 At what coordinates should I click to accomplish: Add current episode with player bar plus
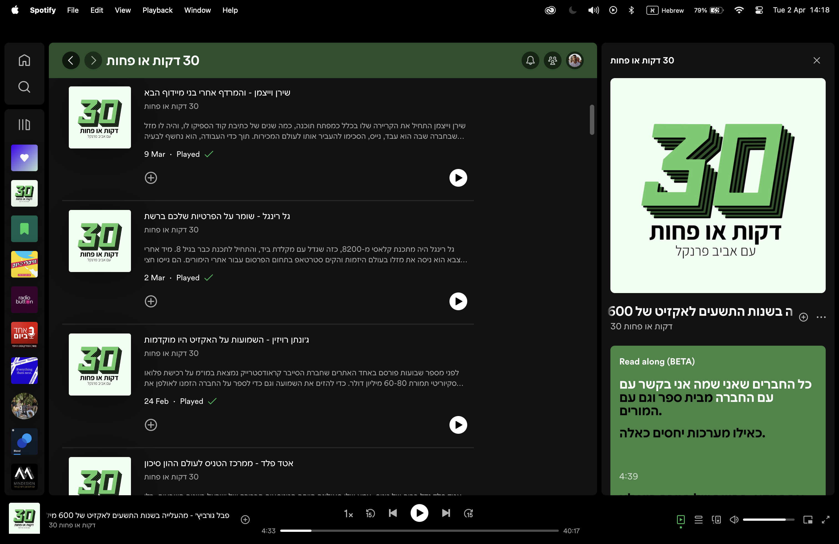click(x=245, y=519)
